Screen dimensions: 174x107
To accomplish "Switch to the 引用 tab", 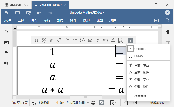I will pos(60,20).
